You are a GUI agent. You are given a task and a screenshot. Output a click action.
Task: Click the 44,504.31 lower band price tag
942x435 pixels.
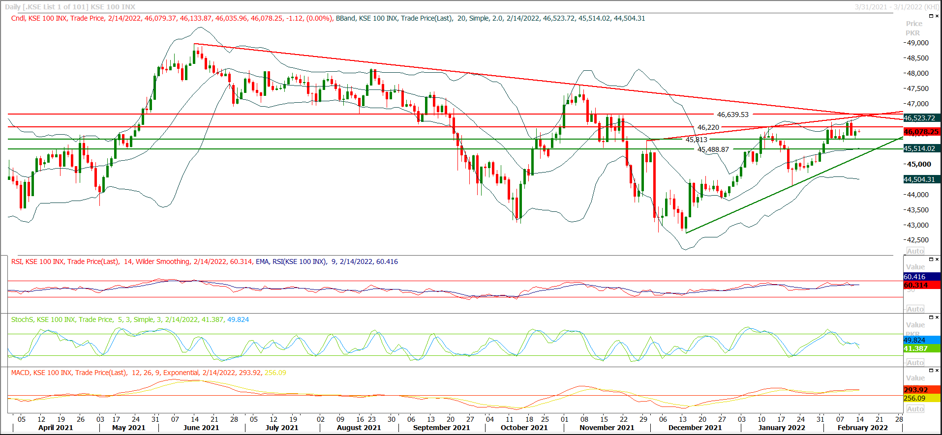pos(922,179)
